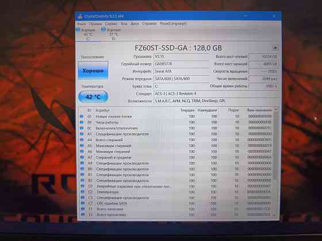Click the Серийный номер value field
Image resolution: width=322 pixels, height=241 pixels.
coord(181,64)
